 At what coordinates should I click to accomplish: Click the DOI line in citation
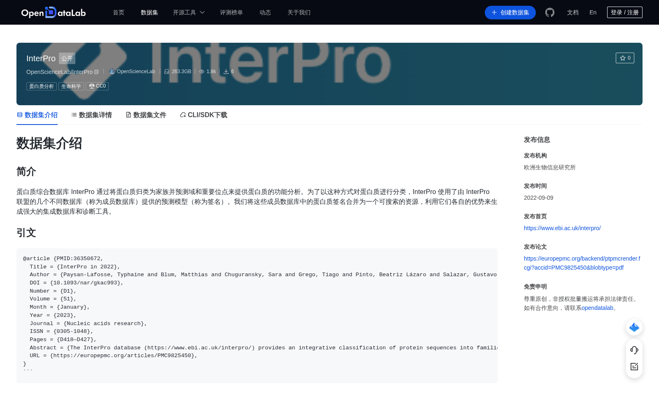point(76,283)
